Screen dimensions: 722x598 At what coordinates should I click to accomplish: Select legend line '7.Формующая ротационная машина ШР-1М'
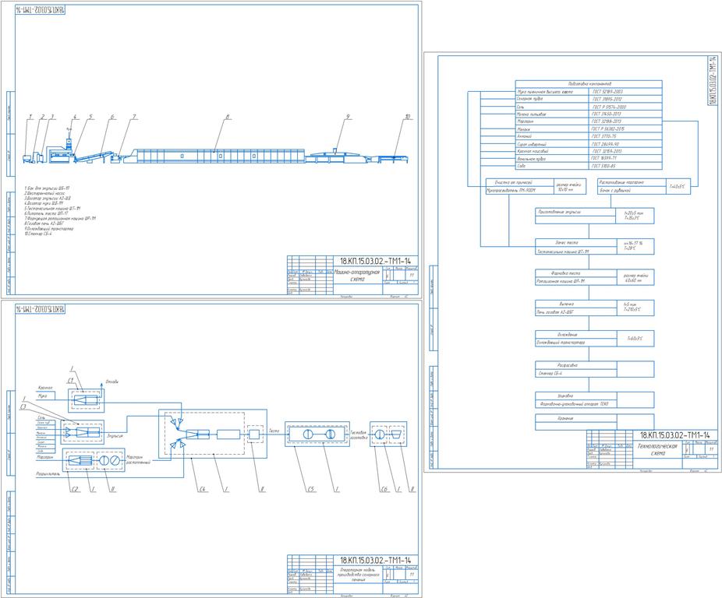click(60, 219)
